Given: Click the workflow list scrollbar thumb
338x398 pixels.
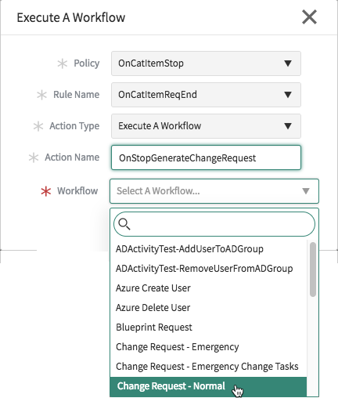Looking at the screenshot, I should pyautogui.click(x=313, y=270).
